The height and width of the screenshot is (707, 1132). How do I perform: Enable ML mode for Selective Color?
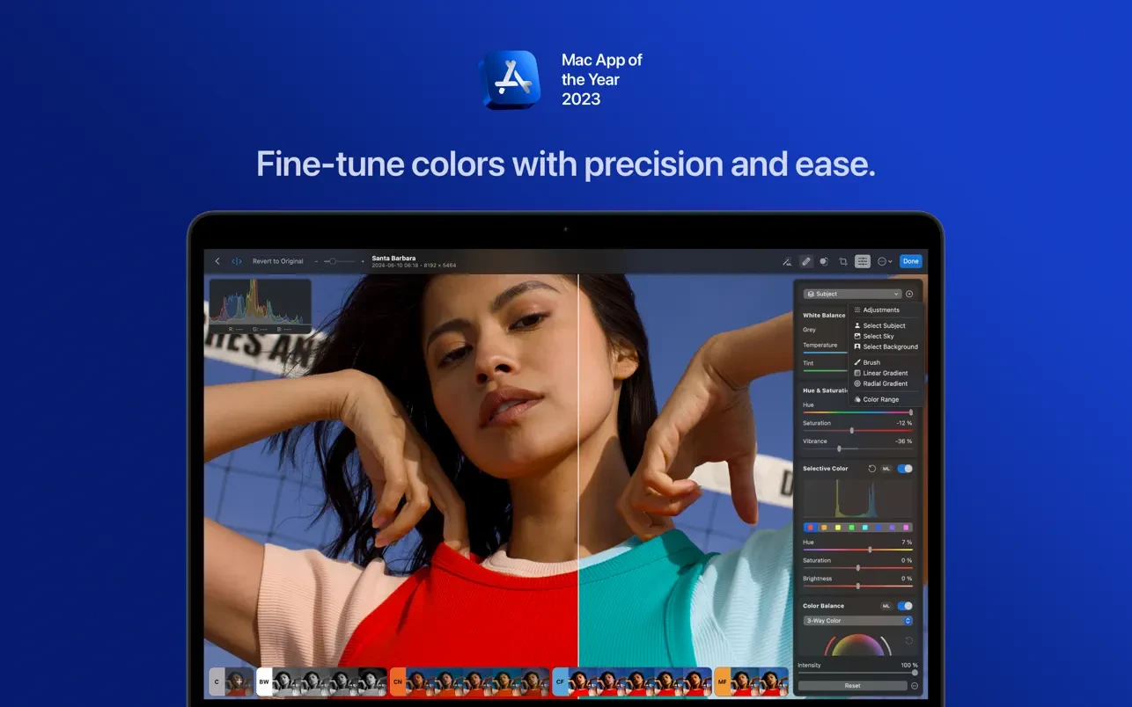pos(886,469)
